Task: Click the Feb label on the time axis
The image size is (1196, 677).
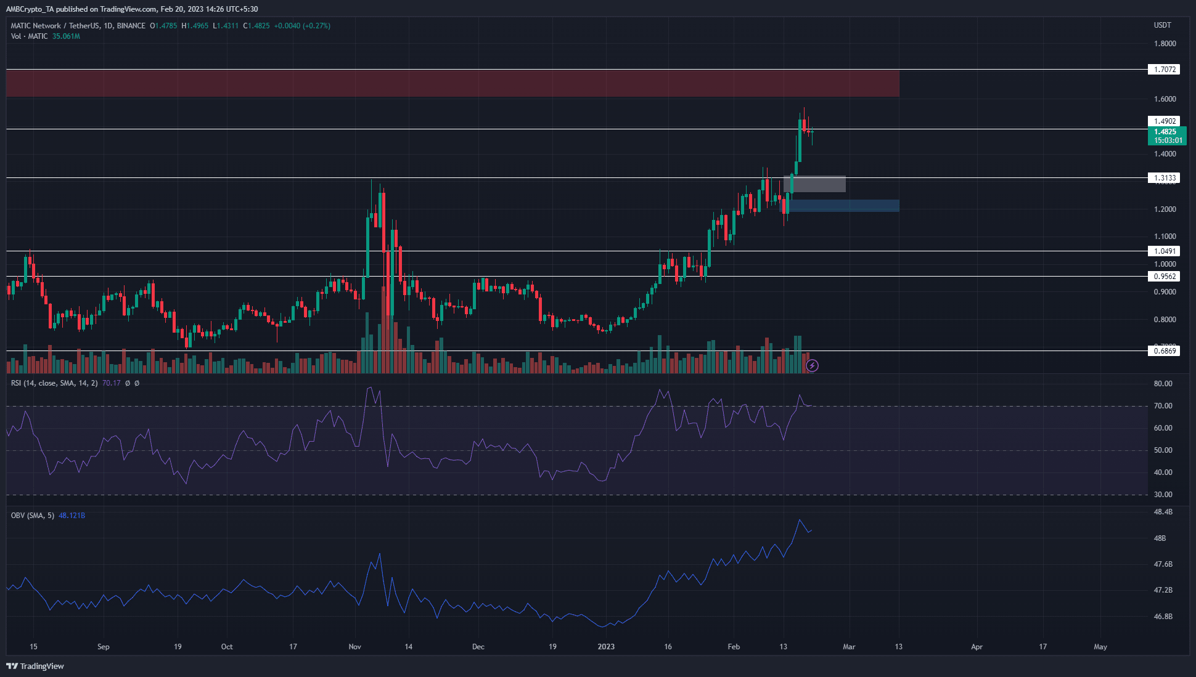Action: 734,647
